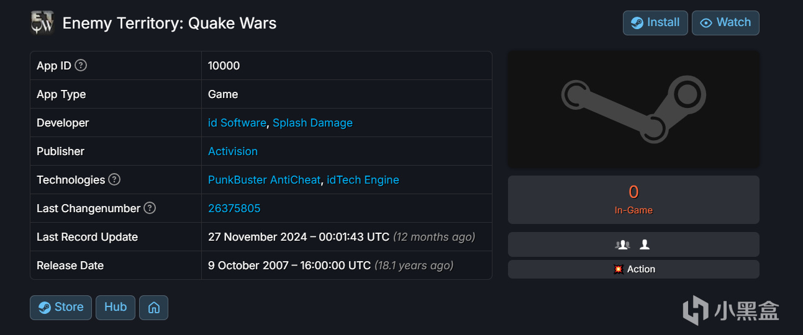Click the Last Changenumber question mark icon

150,208
